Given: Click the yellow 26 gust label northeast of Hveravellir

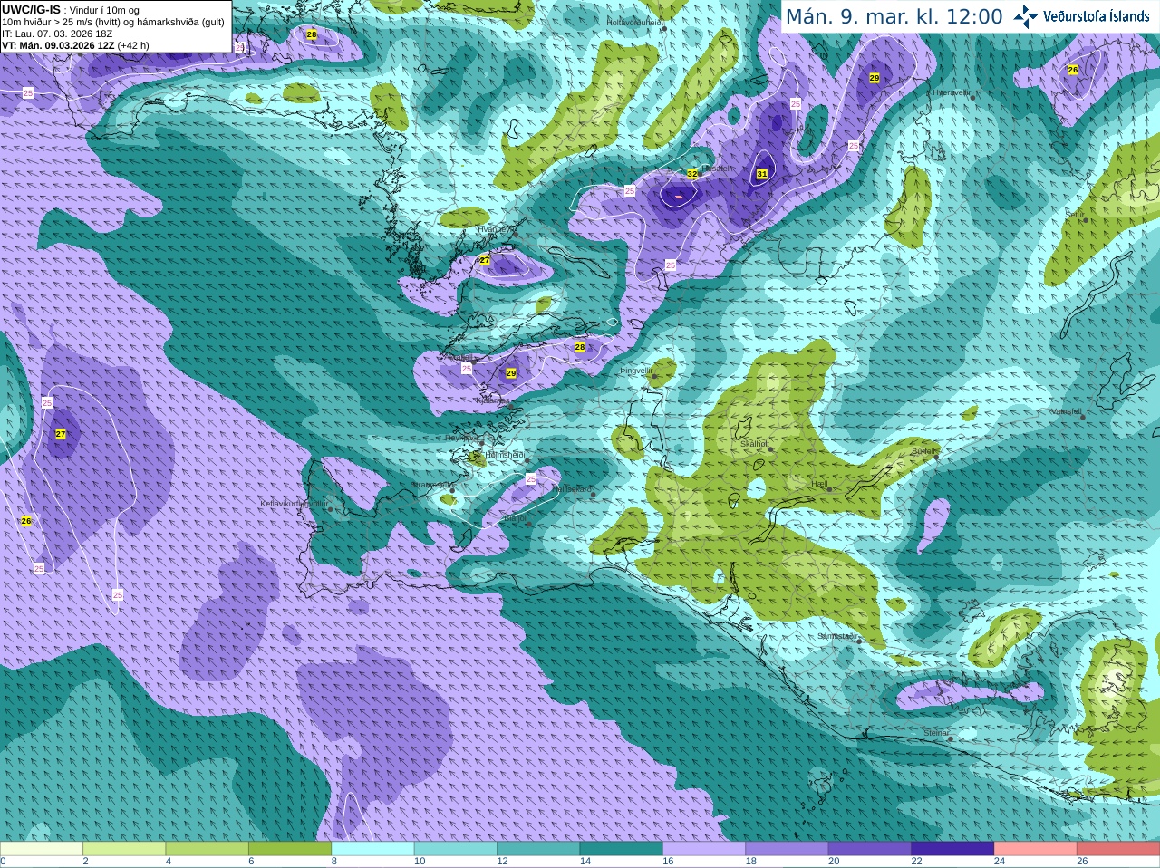Looking at the screenshot, I should click(x=1073, y=70).
